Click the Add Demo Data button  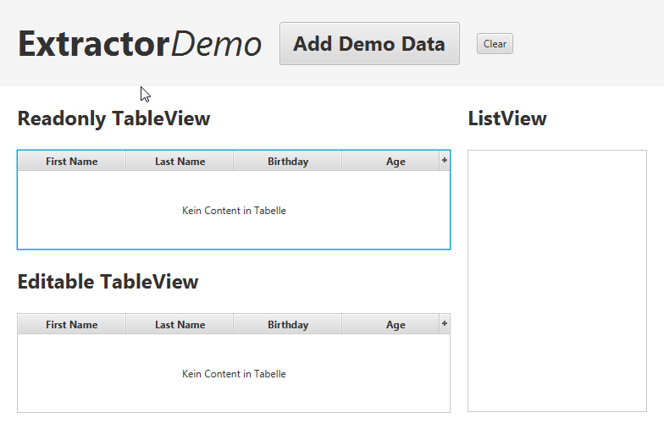369,44
